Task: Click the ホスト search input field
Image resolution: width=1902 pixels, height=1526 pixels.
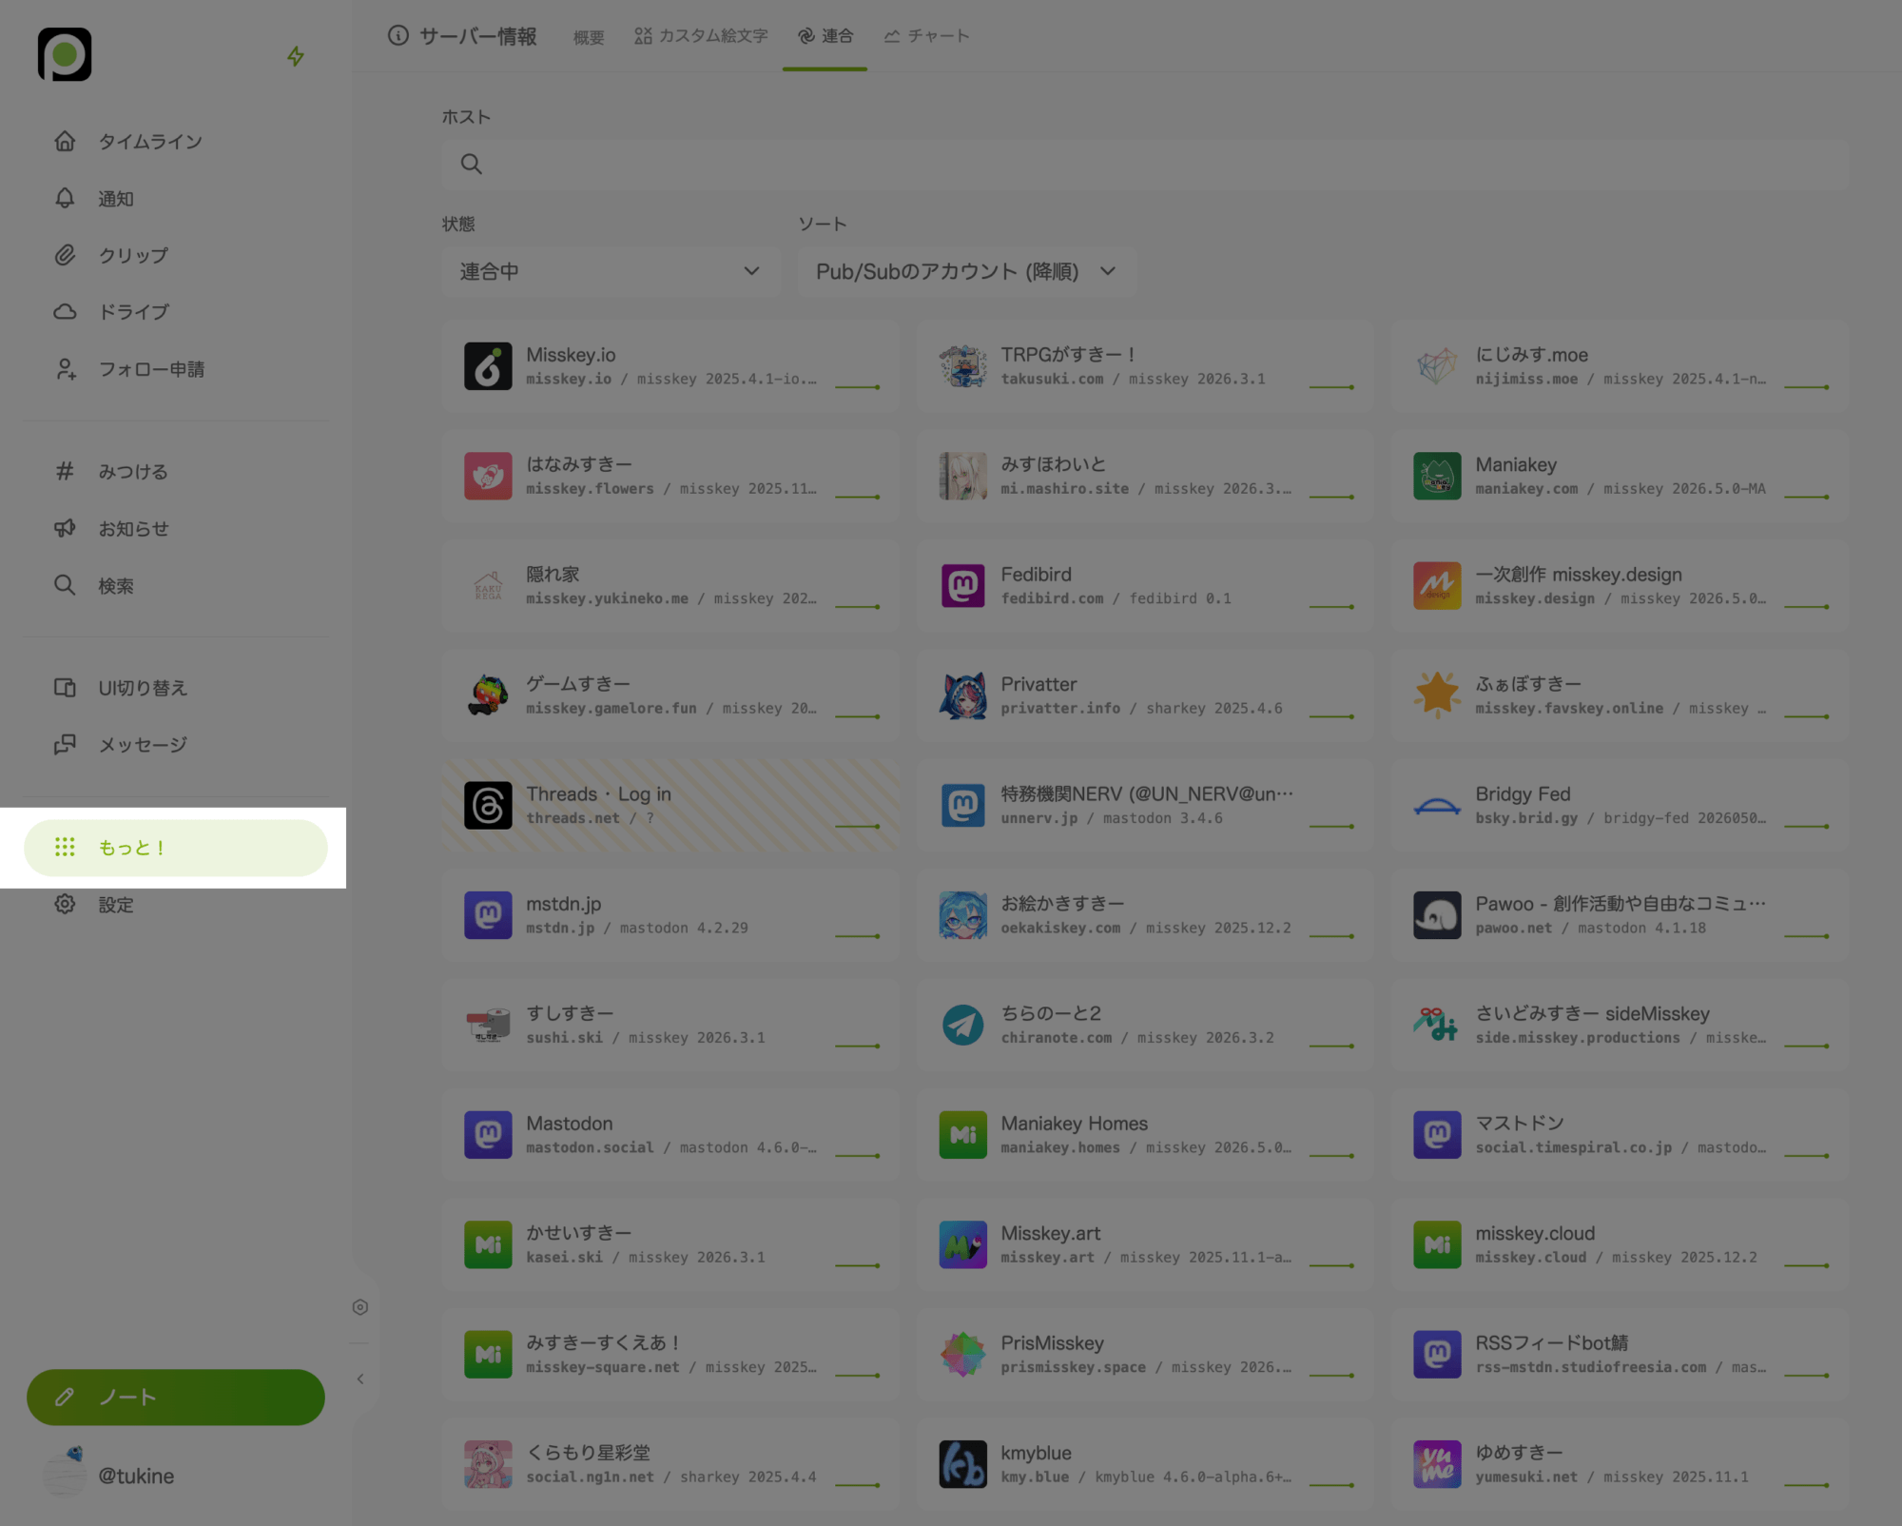Action: point(1145,164)
